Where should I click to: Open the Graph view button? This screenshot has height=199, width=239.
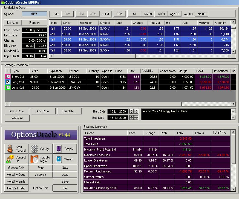coord(65,149)
